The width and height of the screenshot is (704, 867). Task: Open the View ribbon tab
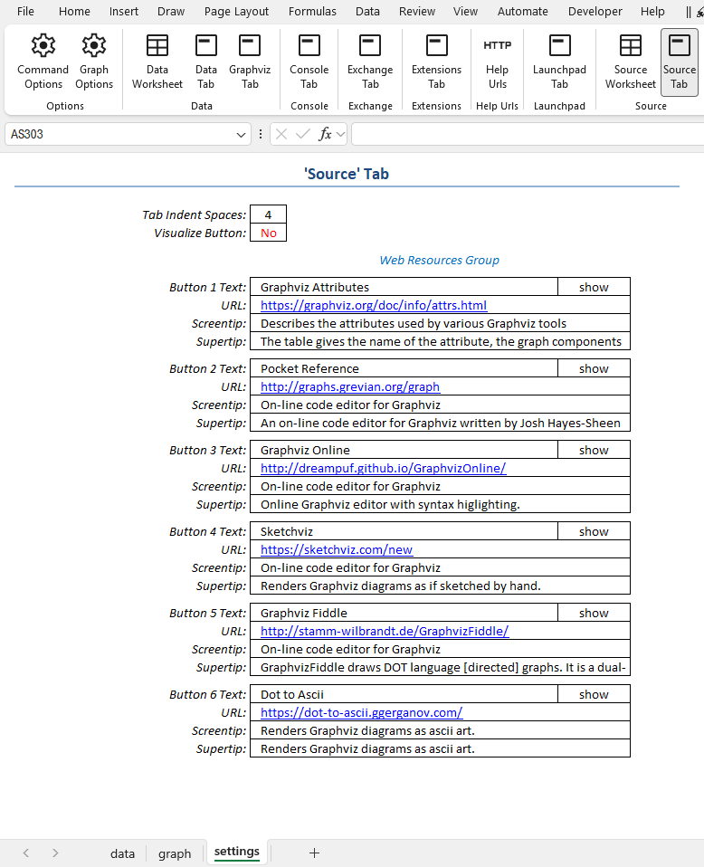465,11
